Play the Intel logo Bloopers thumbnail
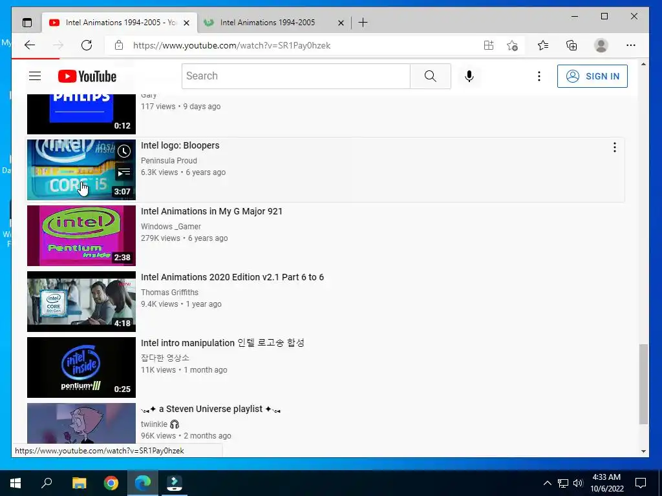The height and width of the screenshot is (496, 662). pyautogui.click(x=81, y=170)
